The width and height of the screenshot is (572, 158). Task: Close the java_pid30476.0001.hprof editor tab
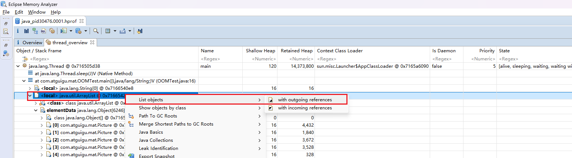coord(82,21)
